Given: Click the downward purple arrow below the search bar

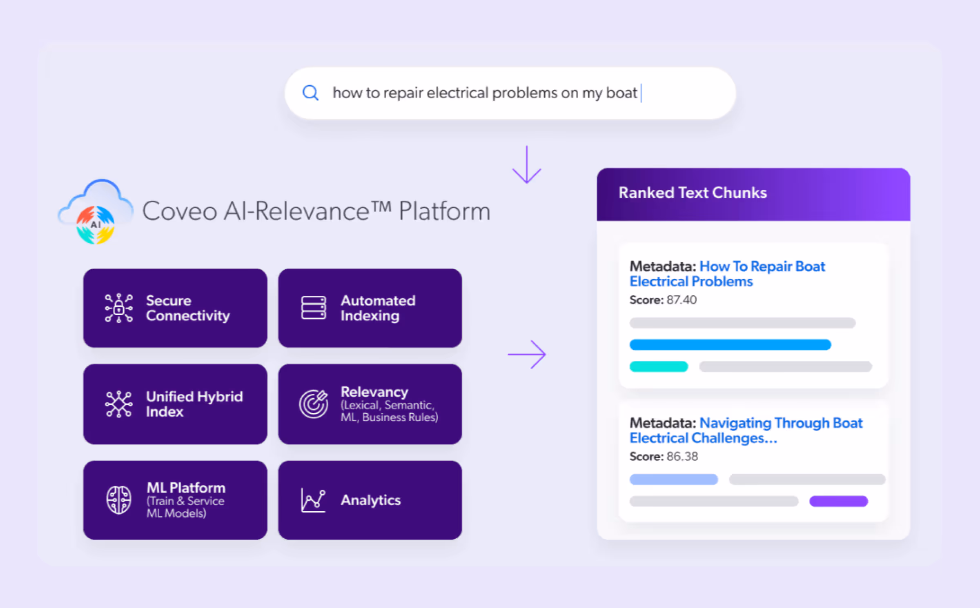Looking at the screenshot, I should [x=528, y=165].
